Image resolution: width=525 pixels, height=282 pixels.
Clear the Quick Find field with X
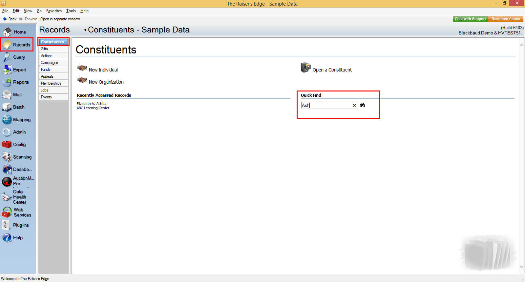354,105
